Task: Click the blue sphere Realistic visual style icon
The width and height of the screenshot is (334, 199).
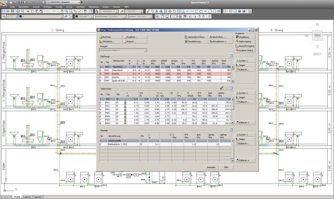Action: click(x=240, y=11)
